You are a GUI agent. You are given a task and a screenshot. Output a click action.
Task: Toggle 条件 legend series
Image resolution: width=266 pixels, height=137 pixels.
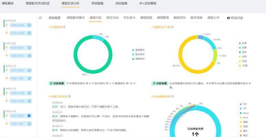[x=243, y=52]
